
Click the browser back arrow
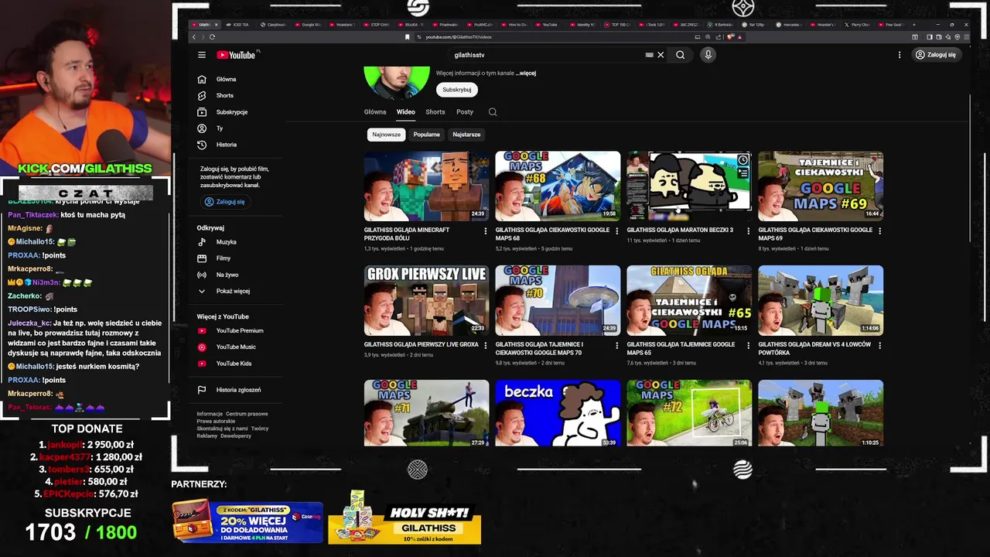pos(194,36)
